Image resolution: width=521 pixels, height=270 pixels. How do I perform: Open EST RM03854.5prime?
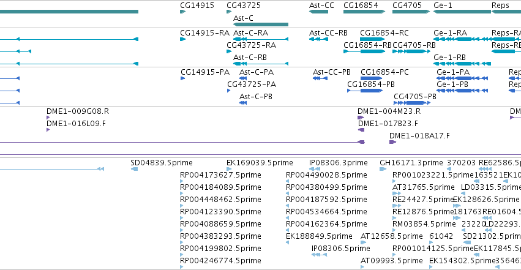coord(424,224)
